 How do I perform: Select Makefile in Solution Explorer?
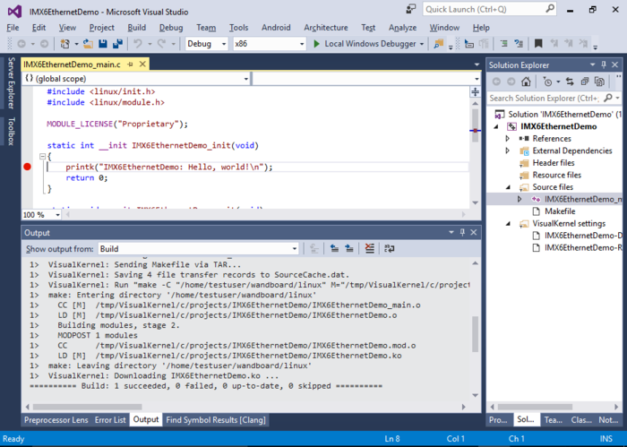(x=560, y=211)
